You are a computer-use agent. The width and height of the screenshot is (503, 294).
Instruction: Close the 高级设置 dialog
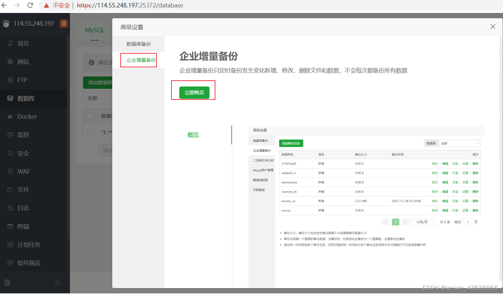coord(493,27)
